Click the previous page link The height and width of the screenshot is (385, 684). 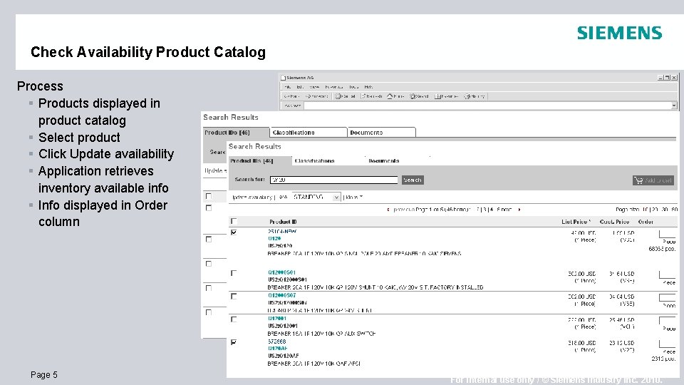point(404,210)
